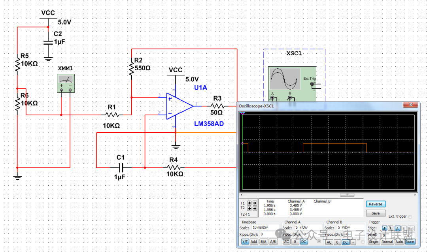Move cursor T2 left with arrow
This screenshot has height=252, width=427.
[x=249, y=209]
